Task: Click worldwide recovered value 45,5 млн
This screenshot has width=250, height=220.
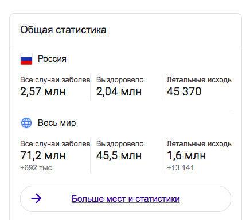Action: tap(119, 155)
